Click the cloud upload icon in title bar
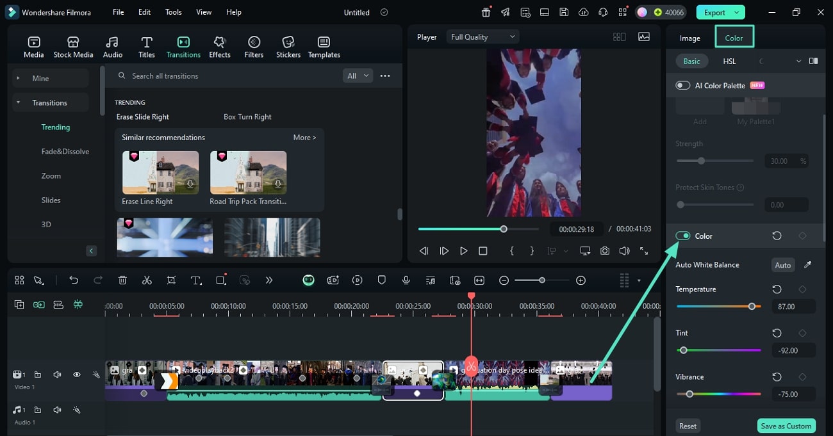The width and height of the screenshot is (833, 436). point(583,12)
